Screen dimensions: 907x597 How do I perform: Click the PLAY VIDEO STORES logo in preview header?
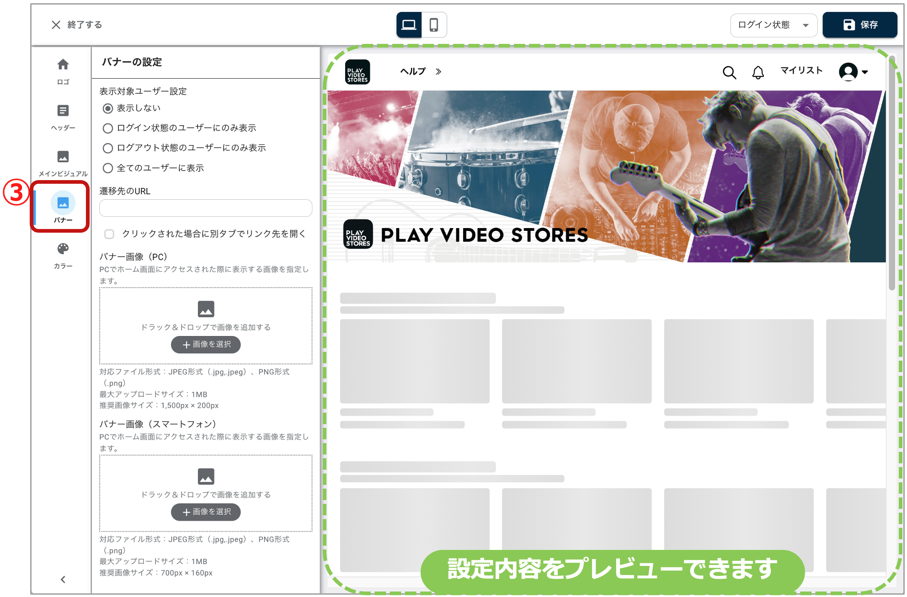tap(357, 72)
